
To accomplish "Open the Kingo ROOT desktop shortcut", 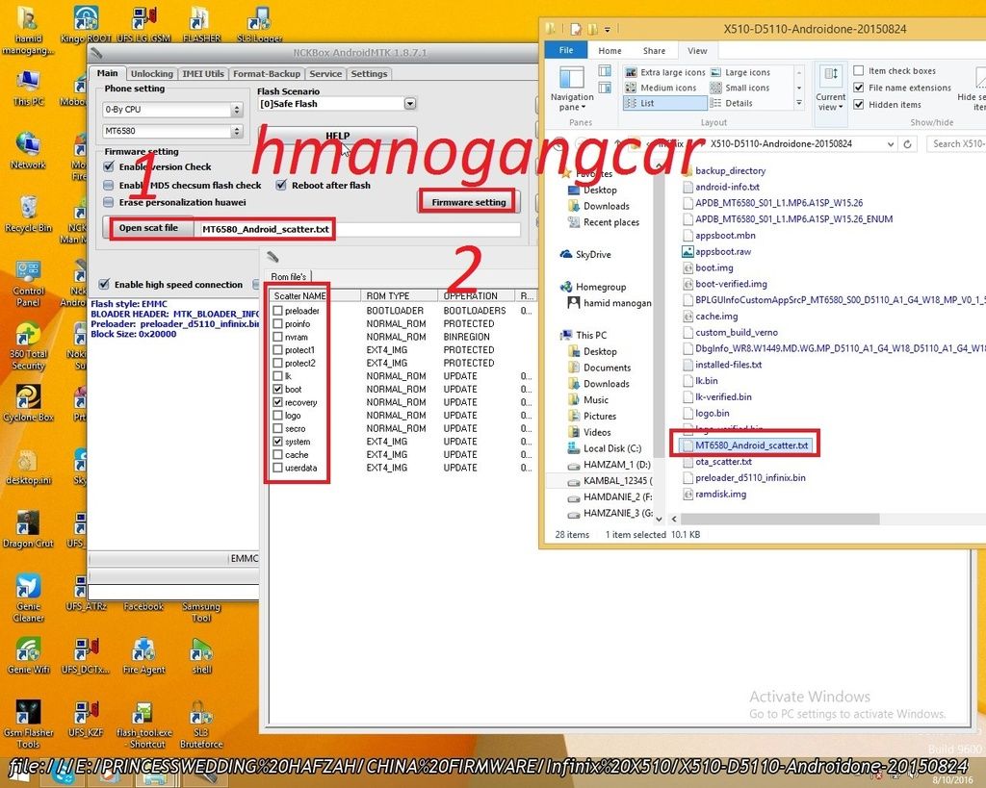I will (86, 19).
